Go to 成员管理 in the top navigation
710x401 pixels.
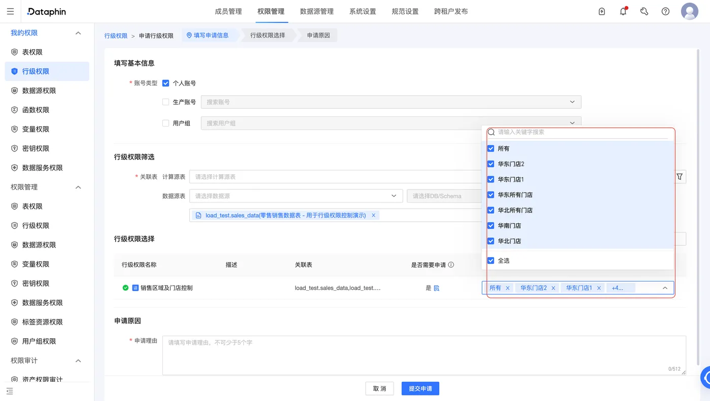click(228, 11)
